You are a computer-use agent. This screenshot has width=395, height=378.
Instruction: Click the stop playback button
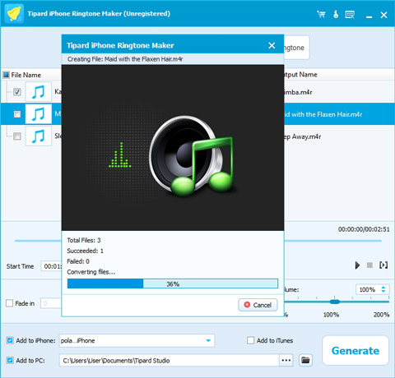pyautogui.click(x=369, y=265)
